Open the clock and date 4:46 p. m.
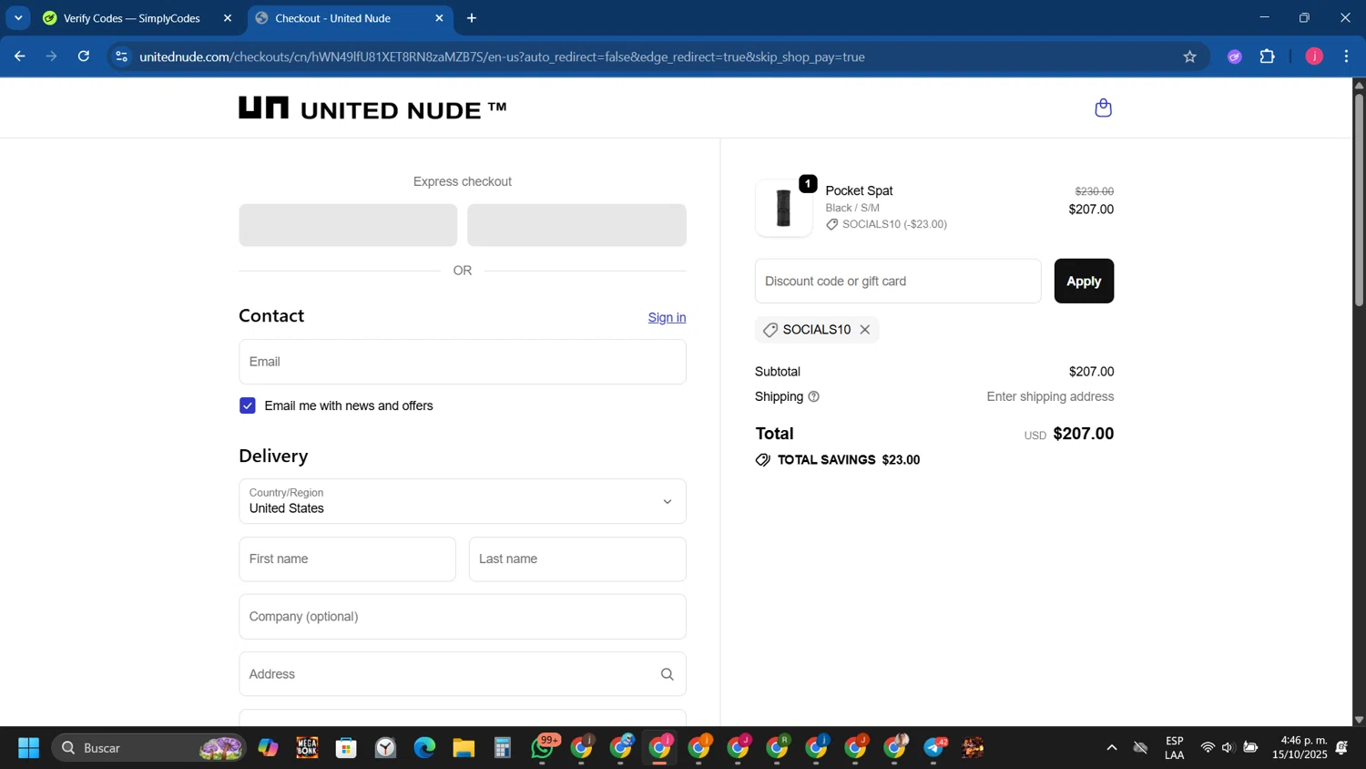1366x769 pixels. point(1300,748)
